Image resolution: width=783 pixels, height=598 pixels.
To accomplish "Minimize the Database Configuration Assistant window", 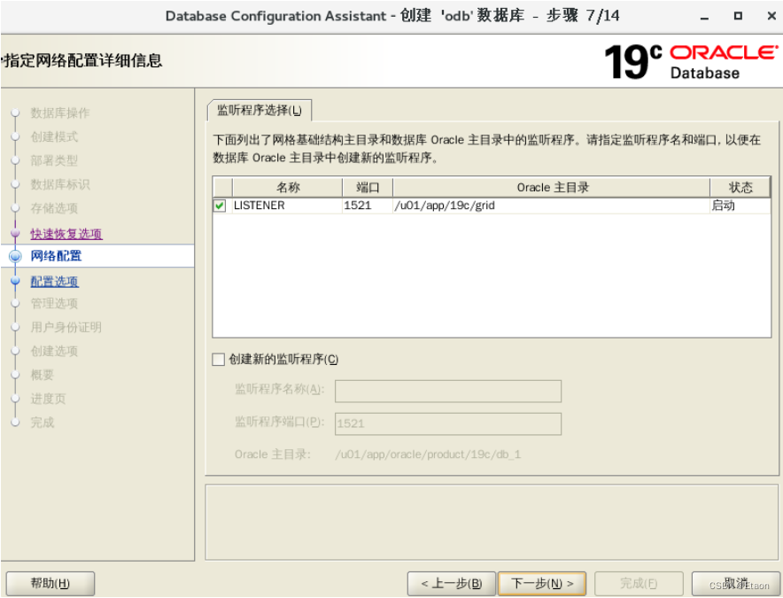I will tap(704, 17).
